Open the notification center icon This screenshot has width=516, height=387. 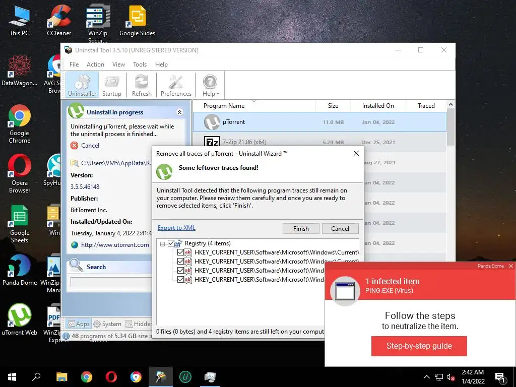500,378
